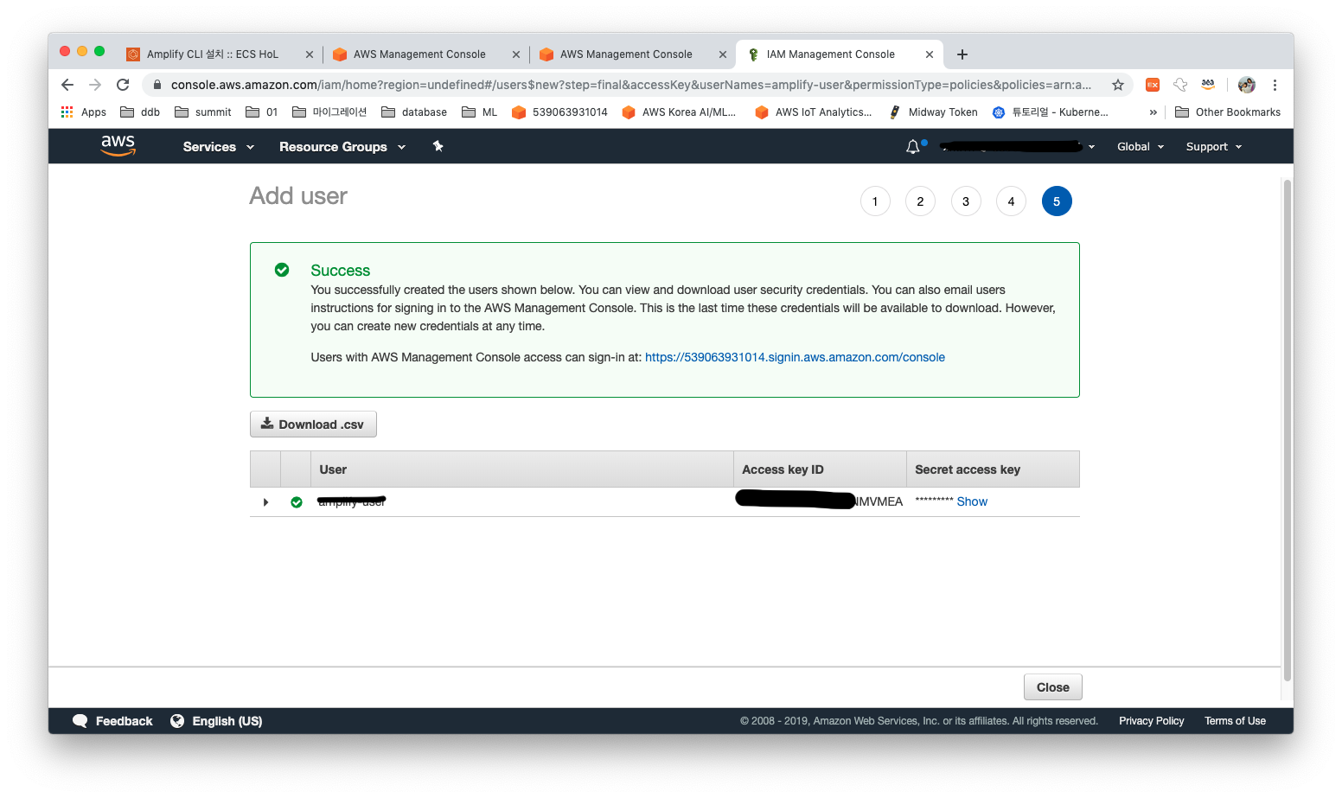Click the AWS logo home icon
Viewport: 1342px width, 798px height.
pos(118,145)
